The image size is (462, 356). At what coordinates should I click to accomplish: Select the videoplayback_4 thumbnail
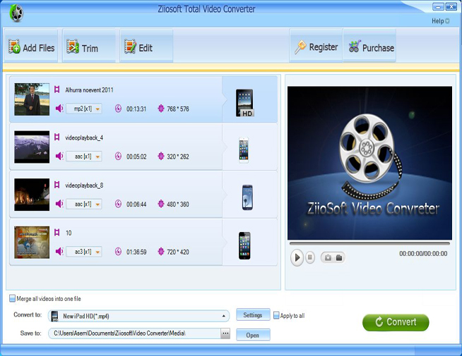click(32, 147)
